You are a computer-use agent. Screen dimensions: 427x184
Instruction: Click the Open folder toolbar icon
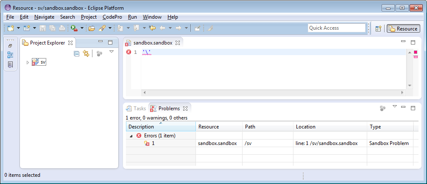click(92, 28)
